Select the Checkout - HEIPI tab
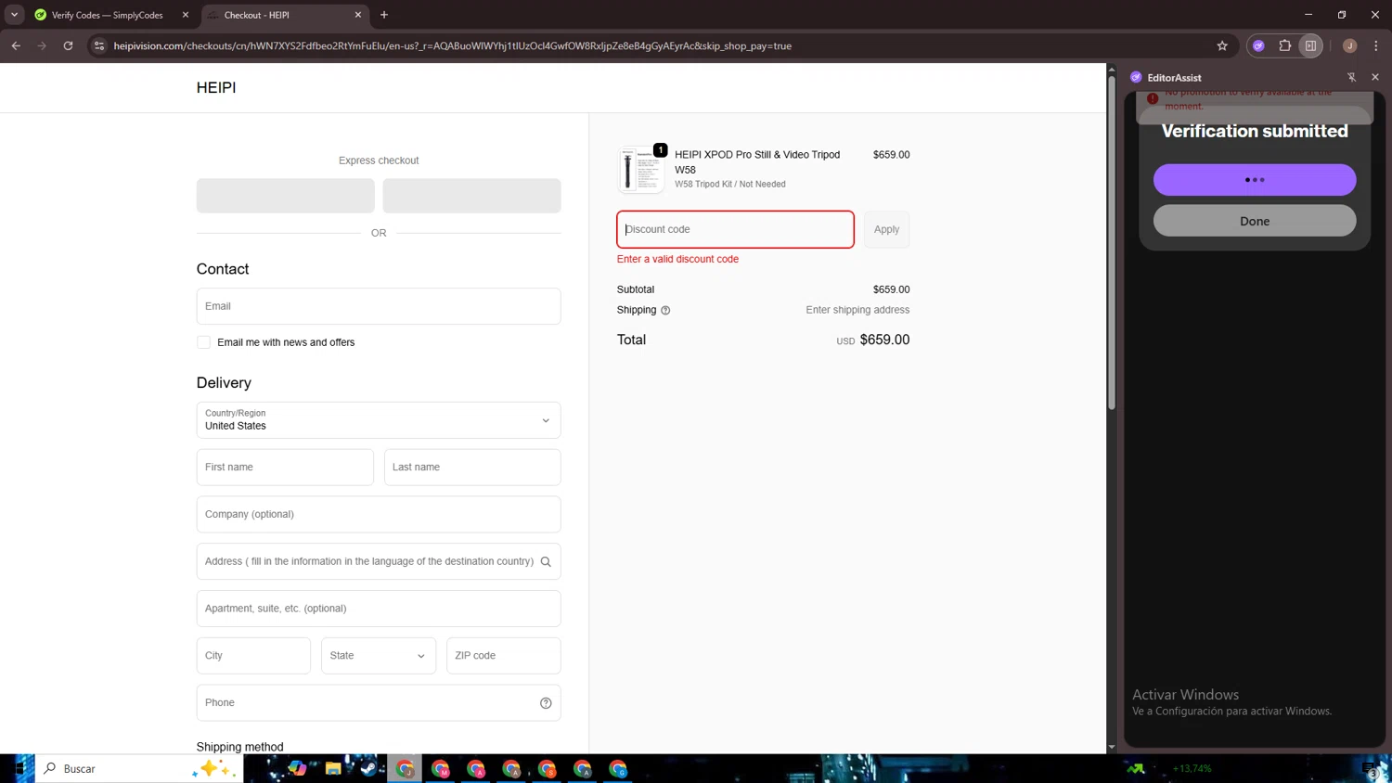Viewport: 1392px width, 783px height. click(283, 15)
